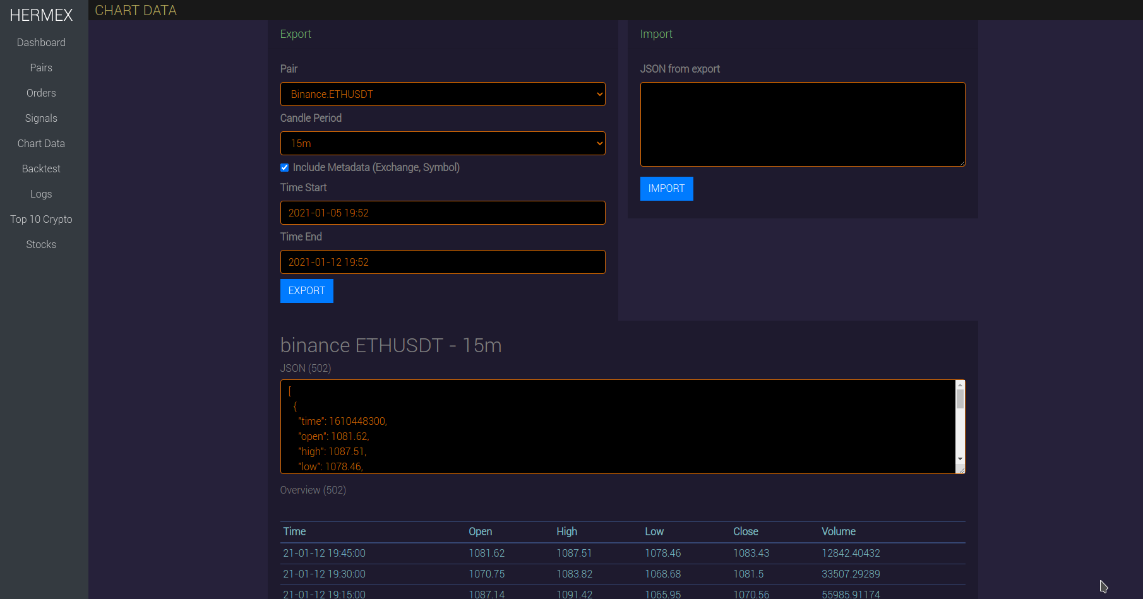
Task: Click the JSON (502) label
Action: point(306,368)
